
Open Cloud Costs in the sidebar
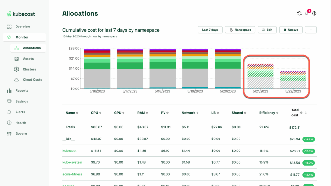coord(32,80)
